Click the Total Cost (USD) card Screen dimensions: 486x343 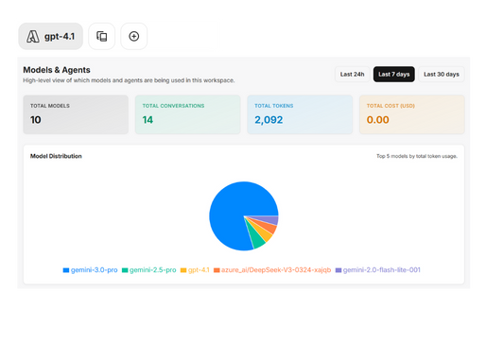[412, 114]
